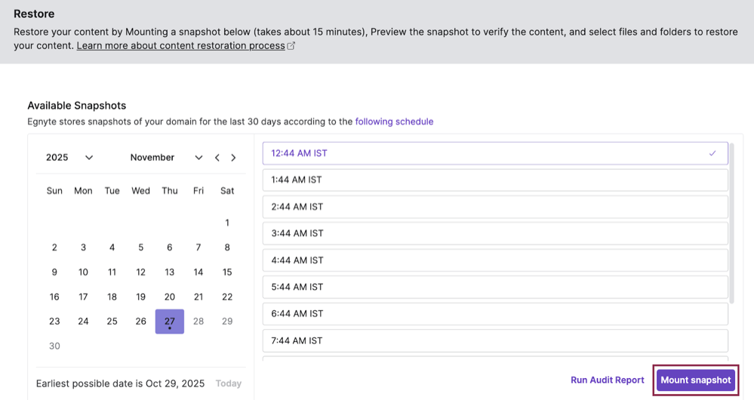Pick November 1 in the calendar

coord(227,223)
